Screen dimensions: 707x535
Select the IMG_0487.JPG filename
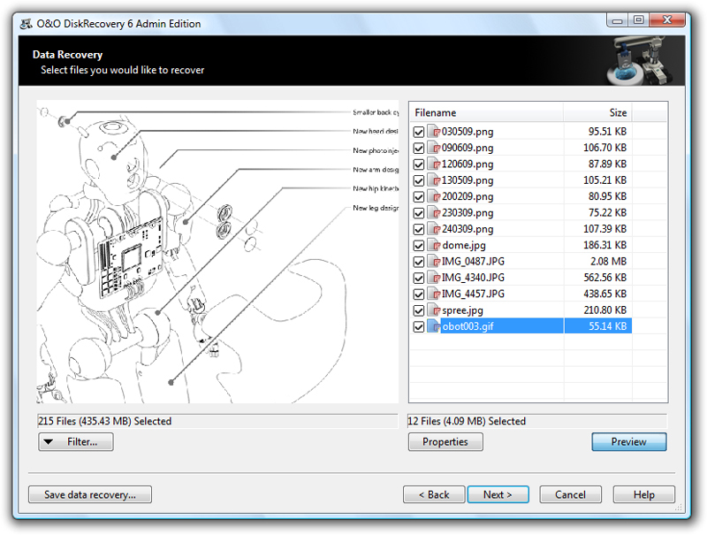click(x=473, y=262)
